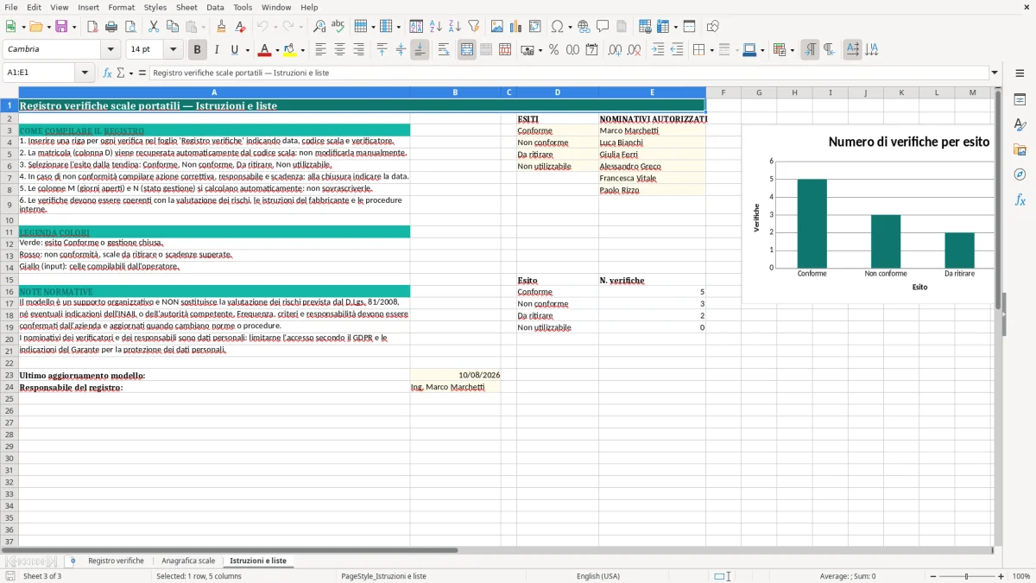Select row 10 header
Image resolution: width=1036 pixels, height=583 pixels.
pyautogui.click(x=9, y=220)
